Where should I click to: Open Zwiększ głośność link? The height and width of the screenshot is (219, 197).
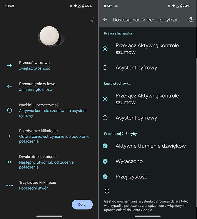pyautogui.click(x=35, y=68)
